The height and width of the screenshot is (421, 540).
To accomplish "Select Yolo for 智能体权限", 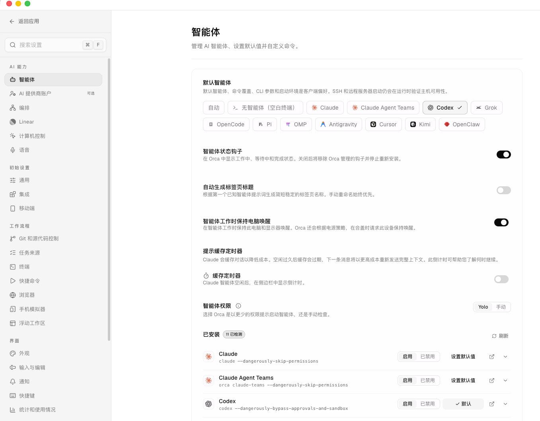I will coord(483,307).
